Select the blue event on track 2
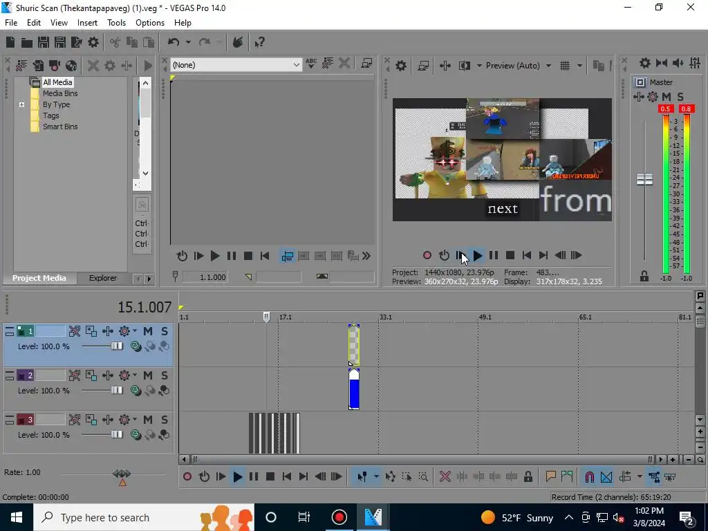The width and height of the screenshot is (708, 531). [x=354, y=389]
